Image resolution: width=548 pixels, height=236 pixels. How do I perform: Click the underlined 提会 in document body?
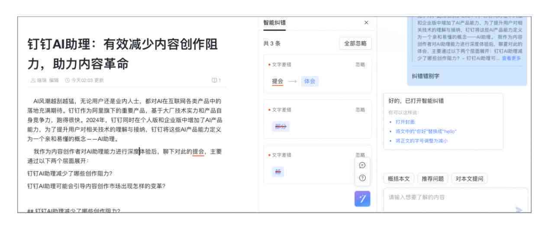[198, 151]
